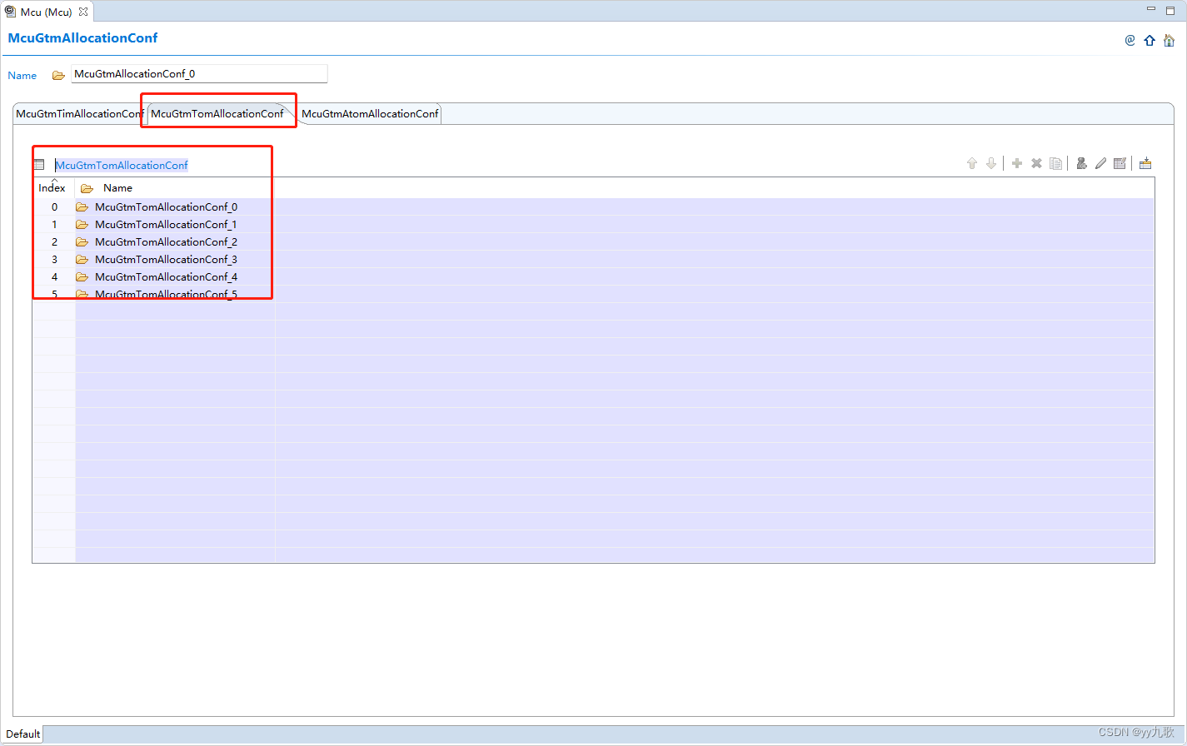
Task: Click the folder icon of McuGtmTomAllocationConf_1 row
Action: click(82, 225)
